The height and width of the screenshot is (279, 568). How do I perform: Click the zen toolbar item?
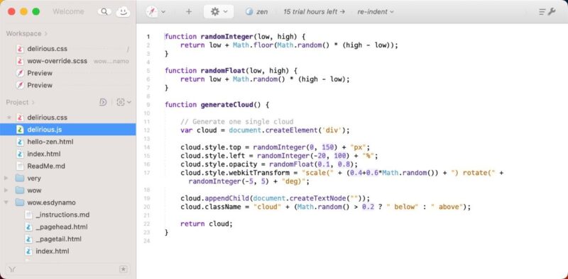click(x=257, y=11)
